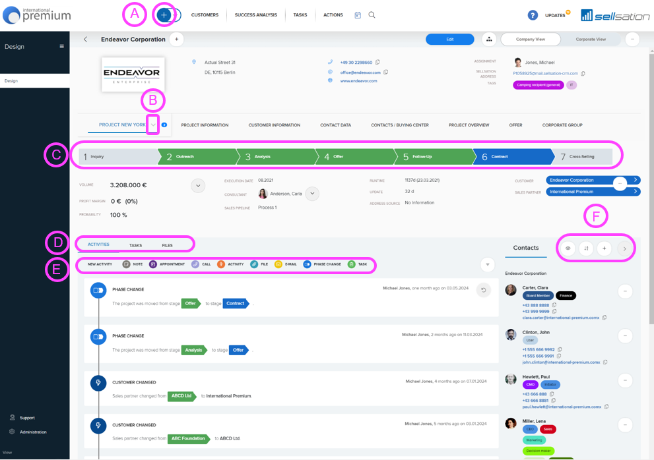This screenshot has height=460, width=654.
Task: Expand the volume details chevron
Action: click(x=198, y=185)
